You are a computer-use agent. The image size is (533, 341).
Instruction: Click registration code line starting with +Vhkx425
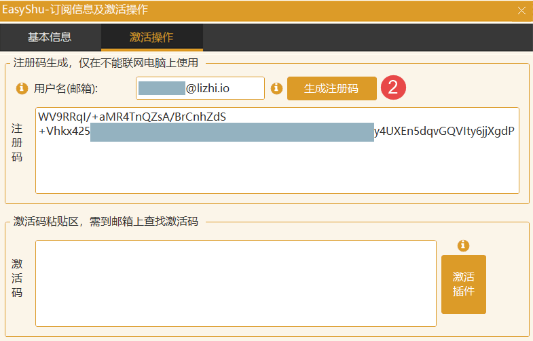tap(65, 131)
